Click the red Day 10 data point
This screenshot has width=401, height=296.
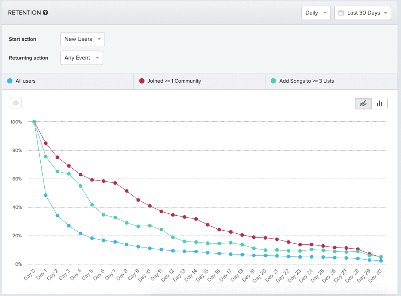click(x=150, y=205)
